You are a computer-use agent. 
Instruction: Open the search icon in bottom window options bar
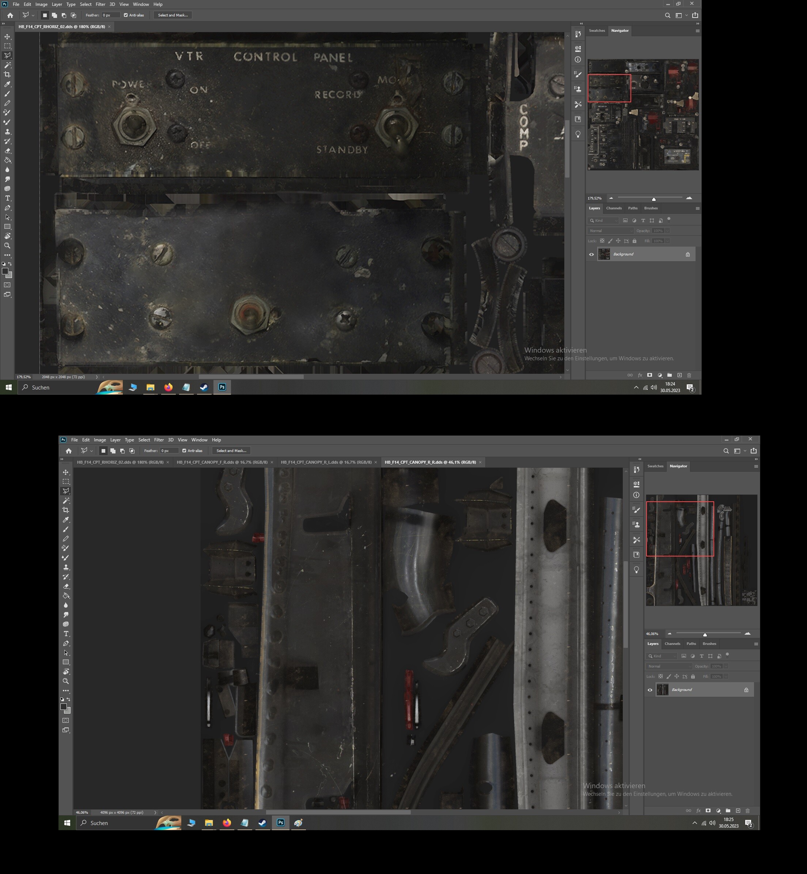pos(726,451)
